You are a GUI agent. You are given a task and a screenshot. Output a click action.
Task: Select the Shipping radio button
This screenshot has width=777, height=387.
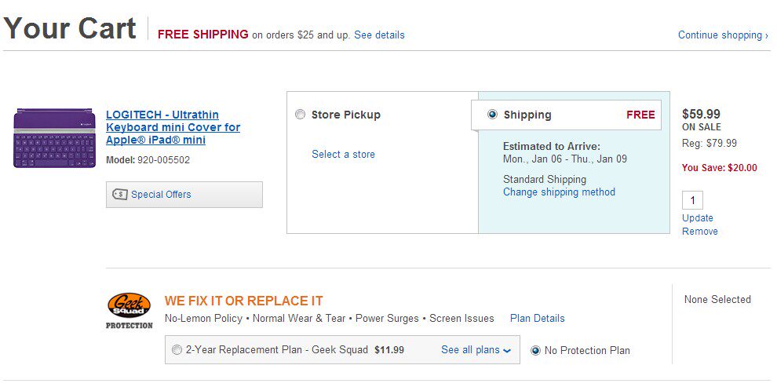coord(492,115)
